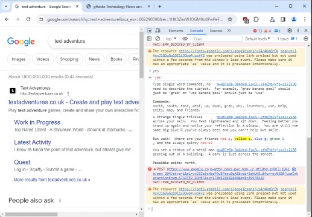Open the Latest Activity sitelink
The image size is (312, 217).
pos(33,142)
